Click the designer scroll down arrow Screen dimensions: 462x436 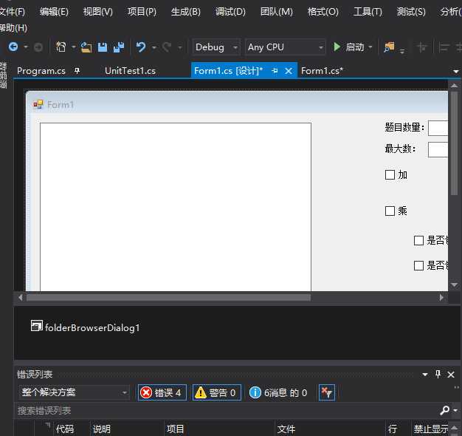[454, 285]
